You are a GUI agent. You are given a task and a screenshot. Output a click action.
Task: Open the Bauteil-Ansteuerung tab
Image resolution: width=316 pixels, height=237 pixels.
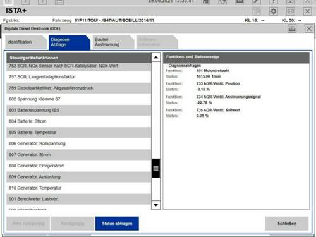pos(113,42)
